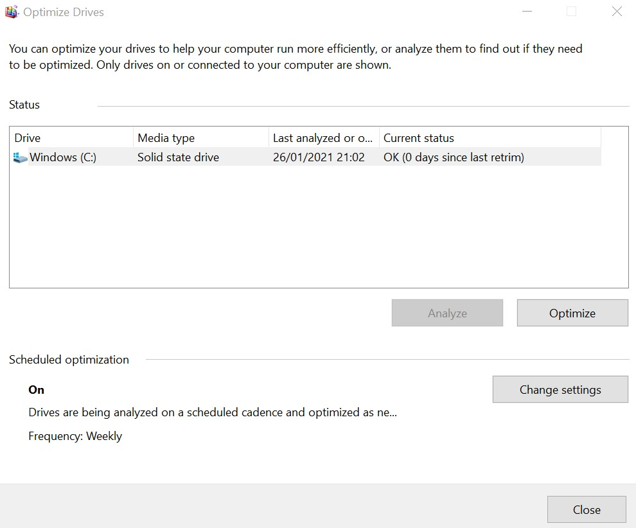Select the Windows (C:) drive name
This screenshot has height=528, width=636.
point(63,157)
